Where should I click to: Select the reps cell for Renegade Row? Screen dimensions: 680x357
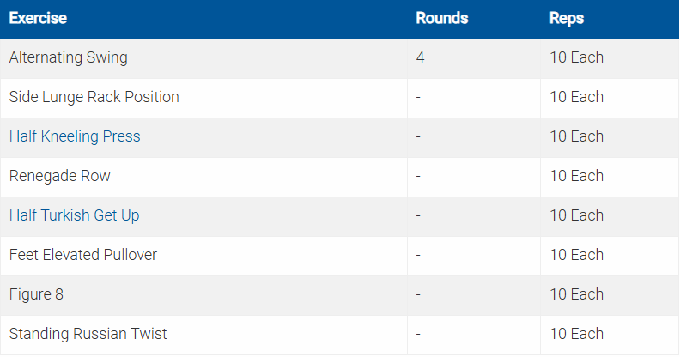[x=576, y=176]
